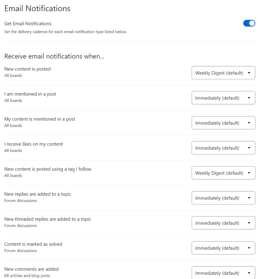260x279 pixels.
Task: Click the Get Email Notifications label
Action: pos(28,24)
